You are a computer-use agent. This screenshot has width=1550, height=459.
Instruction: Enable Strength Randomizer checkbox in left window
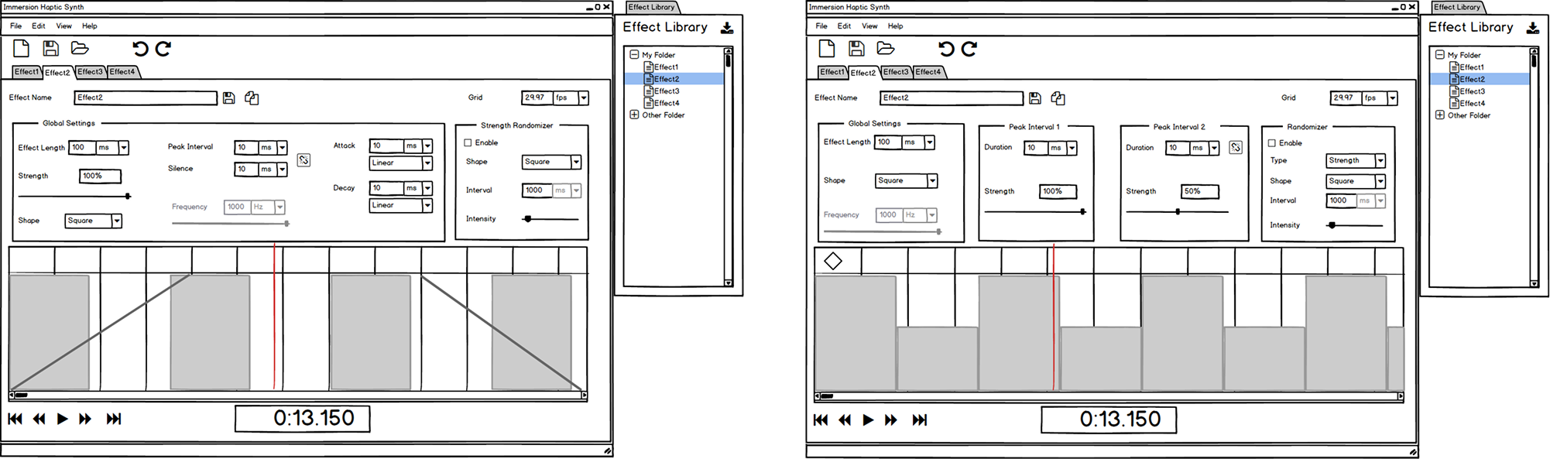468,142
